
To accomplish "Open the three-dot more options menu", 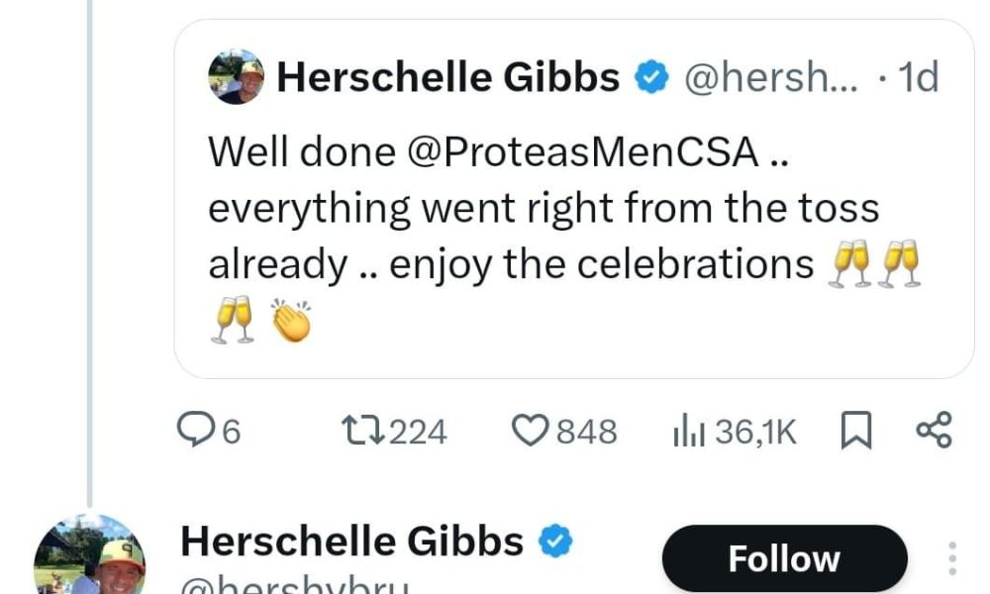I will [x=952, y=558].
